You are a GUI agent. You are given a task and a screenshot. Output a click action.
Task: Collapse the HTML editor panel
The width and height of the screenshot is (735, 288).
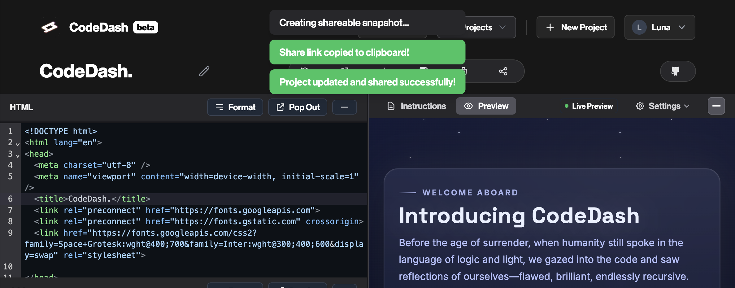click(x=345, y=107)
